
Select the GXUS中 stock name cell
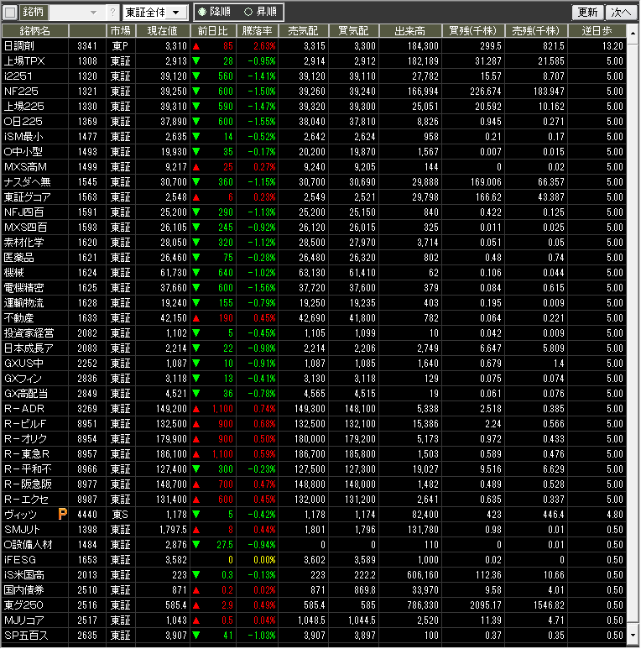(x=35, y=364)
